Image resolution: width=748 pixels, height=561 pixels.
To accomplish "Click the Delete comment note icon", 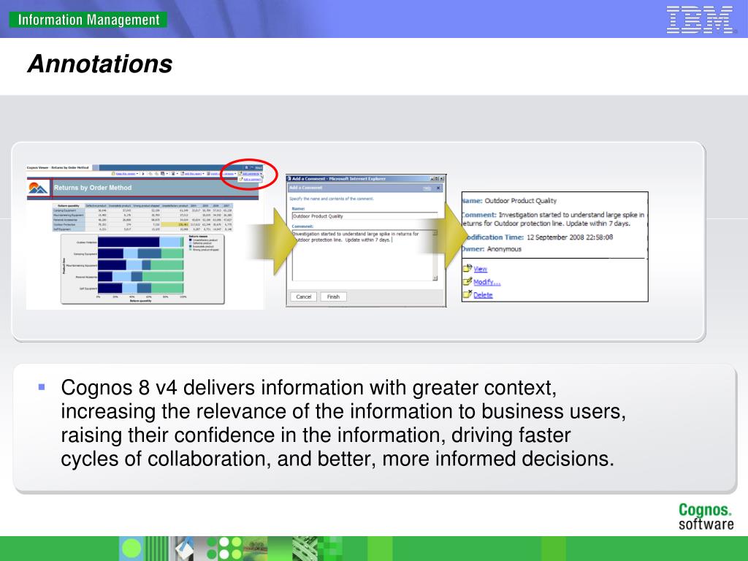I will pyautogui.click(x=467, y=294).
